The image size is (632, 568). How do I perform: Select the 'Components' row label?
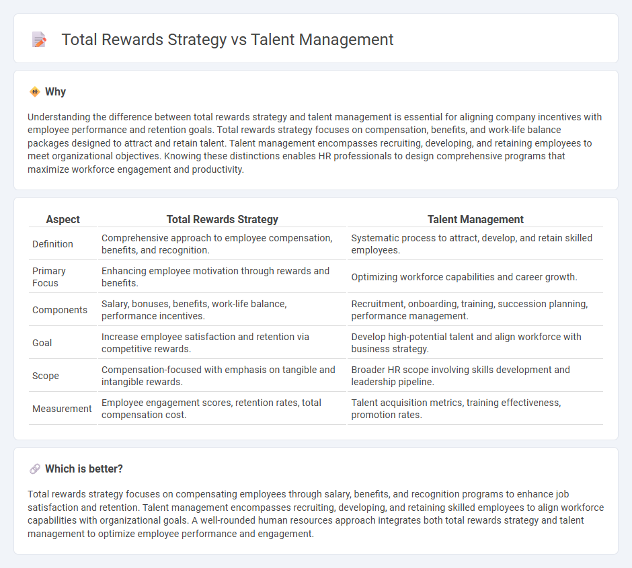tap(60, 310)
